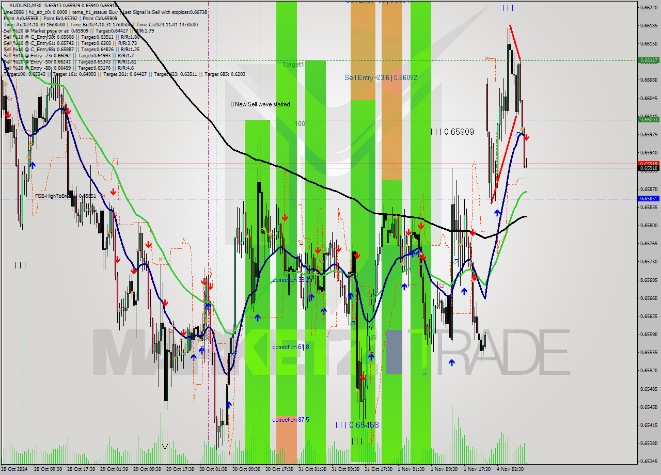This screenshot has width=661, height=475.
Task: Click '31 Oct 09:30' on the time axis
Action: tap(346, 469)
